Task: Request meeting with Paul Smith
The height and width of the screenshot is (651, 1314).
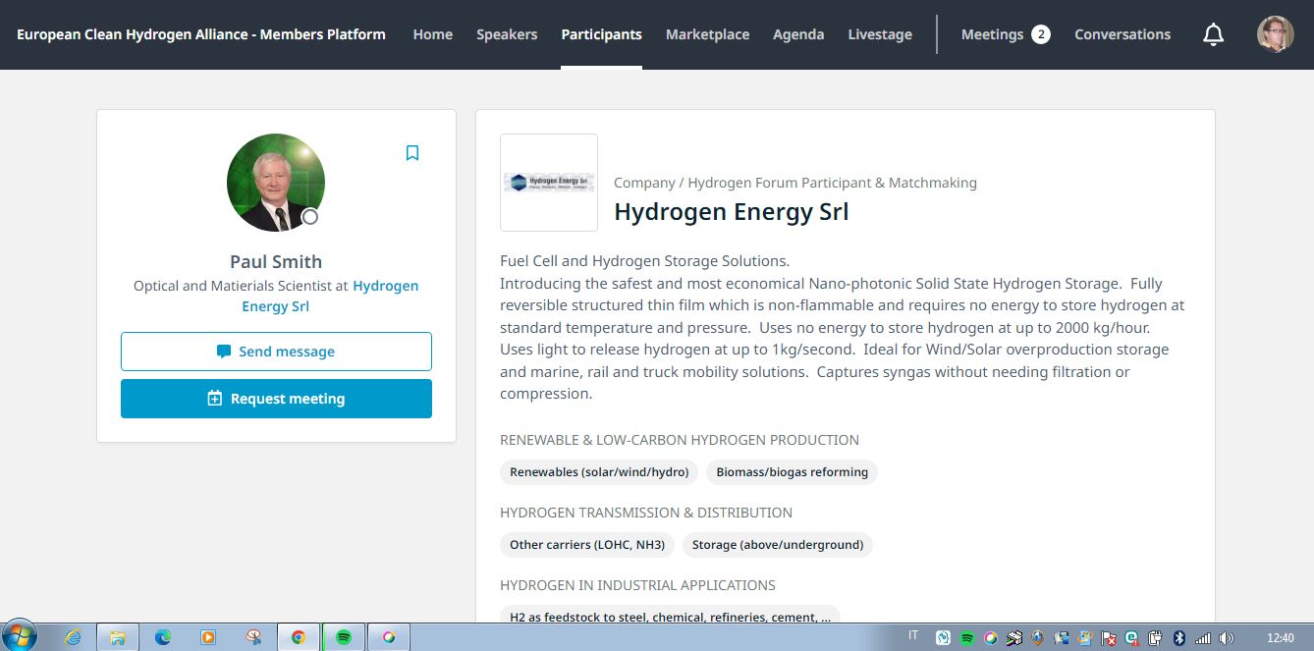Action: coord(276,399)
